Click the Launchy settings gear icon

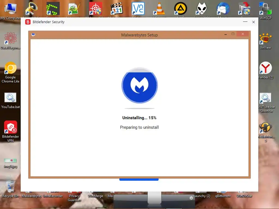pos(191,198)
